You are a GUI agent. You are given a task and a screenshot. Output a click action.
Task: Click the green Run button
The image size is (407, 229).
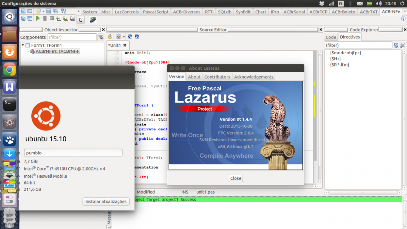[x=38, y=18]
